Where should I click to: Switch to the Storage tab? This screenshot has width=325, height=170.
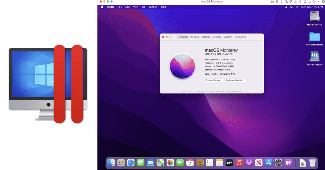(206, 37)
